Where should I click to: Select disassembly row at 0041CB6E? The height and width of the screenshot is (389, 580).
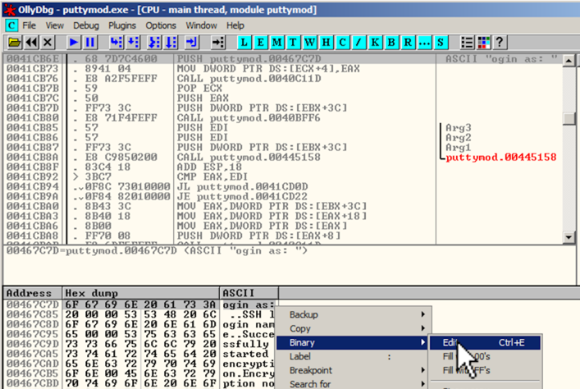click(282, 59)
